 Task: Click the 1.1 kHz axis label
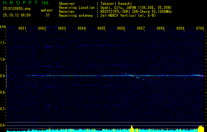[x=2, y=43]
